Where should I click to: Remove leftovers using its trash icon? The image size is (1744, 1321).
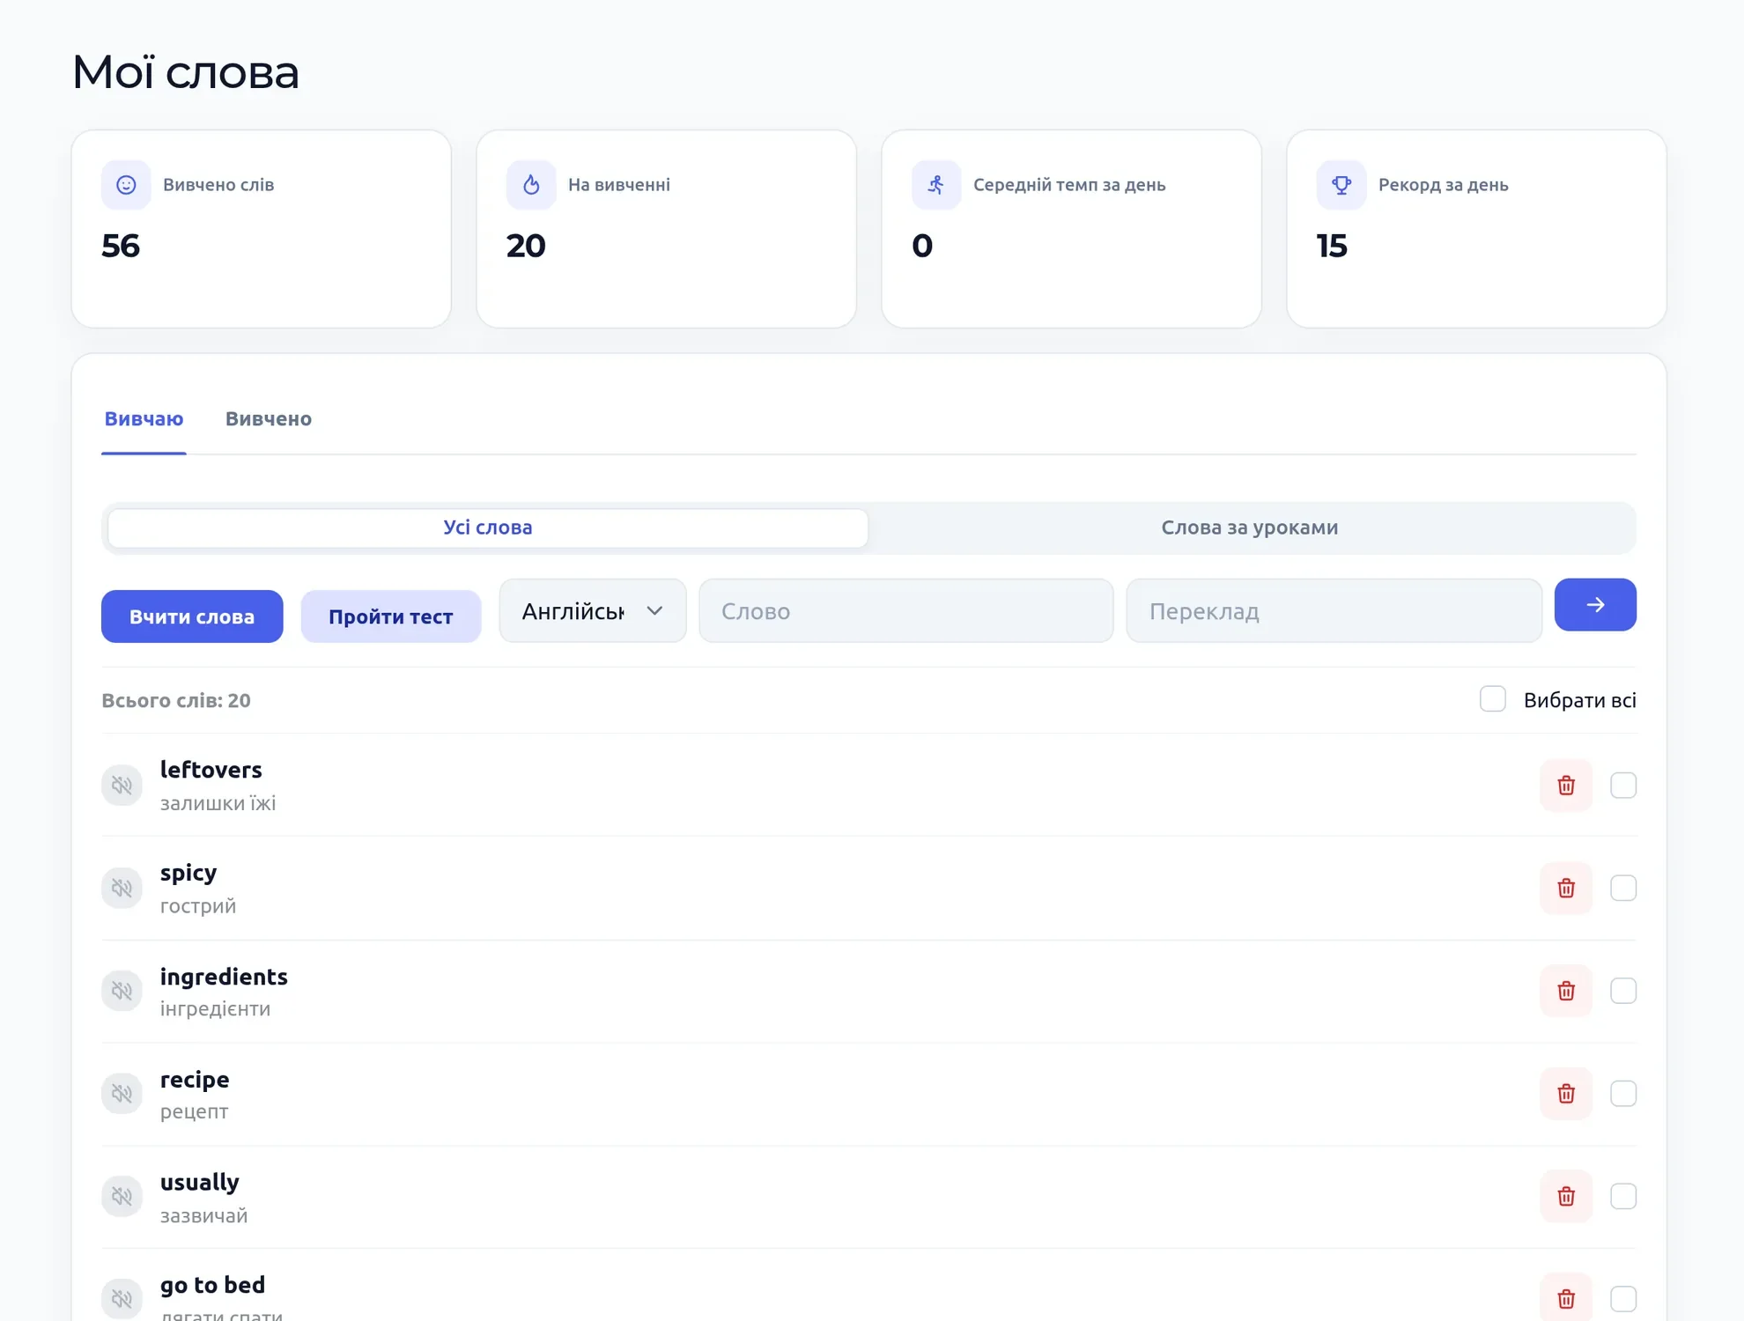(1565, 785)
